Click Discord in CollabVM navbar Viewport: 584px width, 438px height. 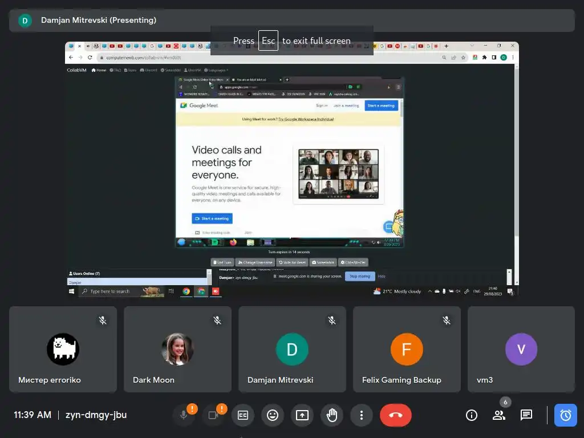149,70
